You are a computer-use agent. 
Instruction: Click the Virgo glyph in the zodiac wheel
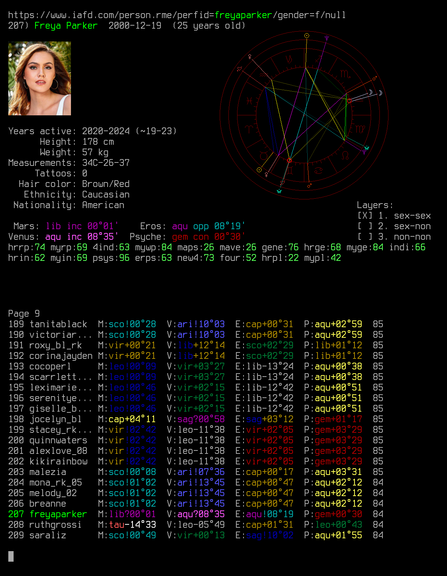(x=360, y=129)
